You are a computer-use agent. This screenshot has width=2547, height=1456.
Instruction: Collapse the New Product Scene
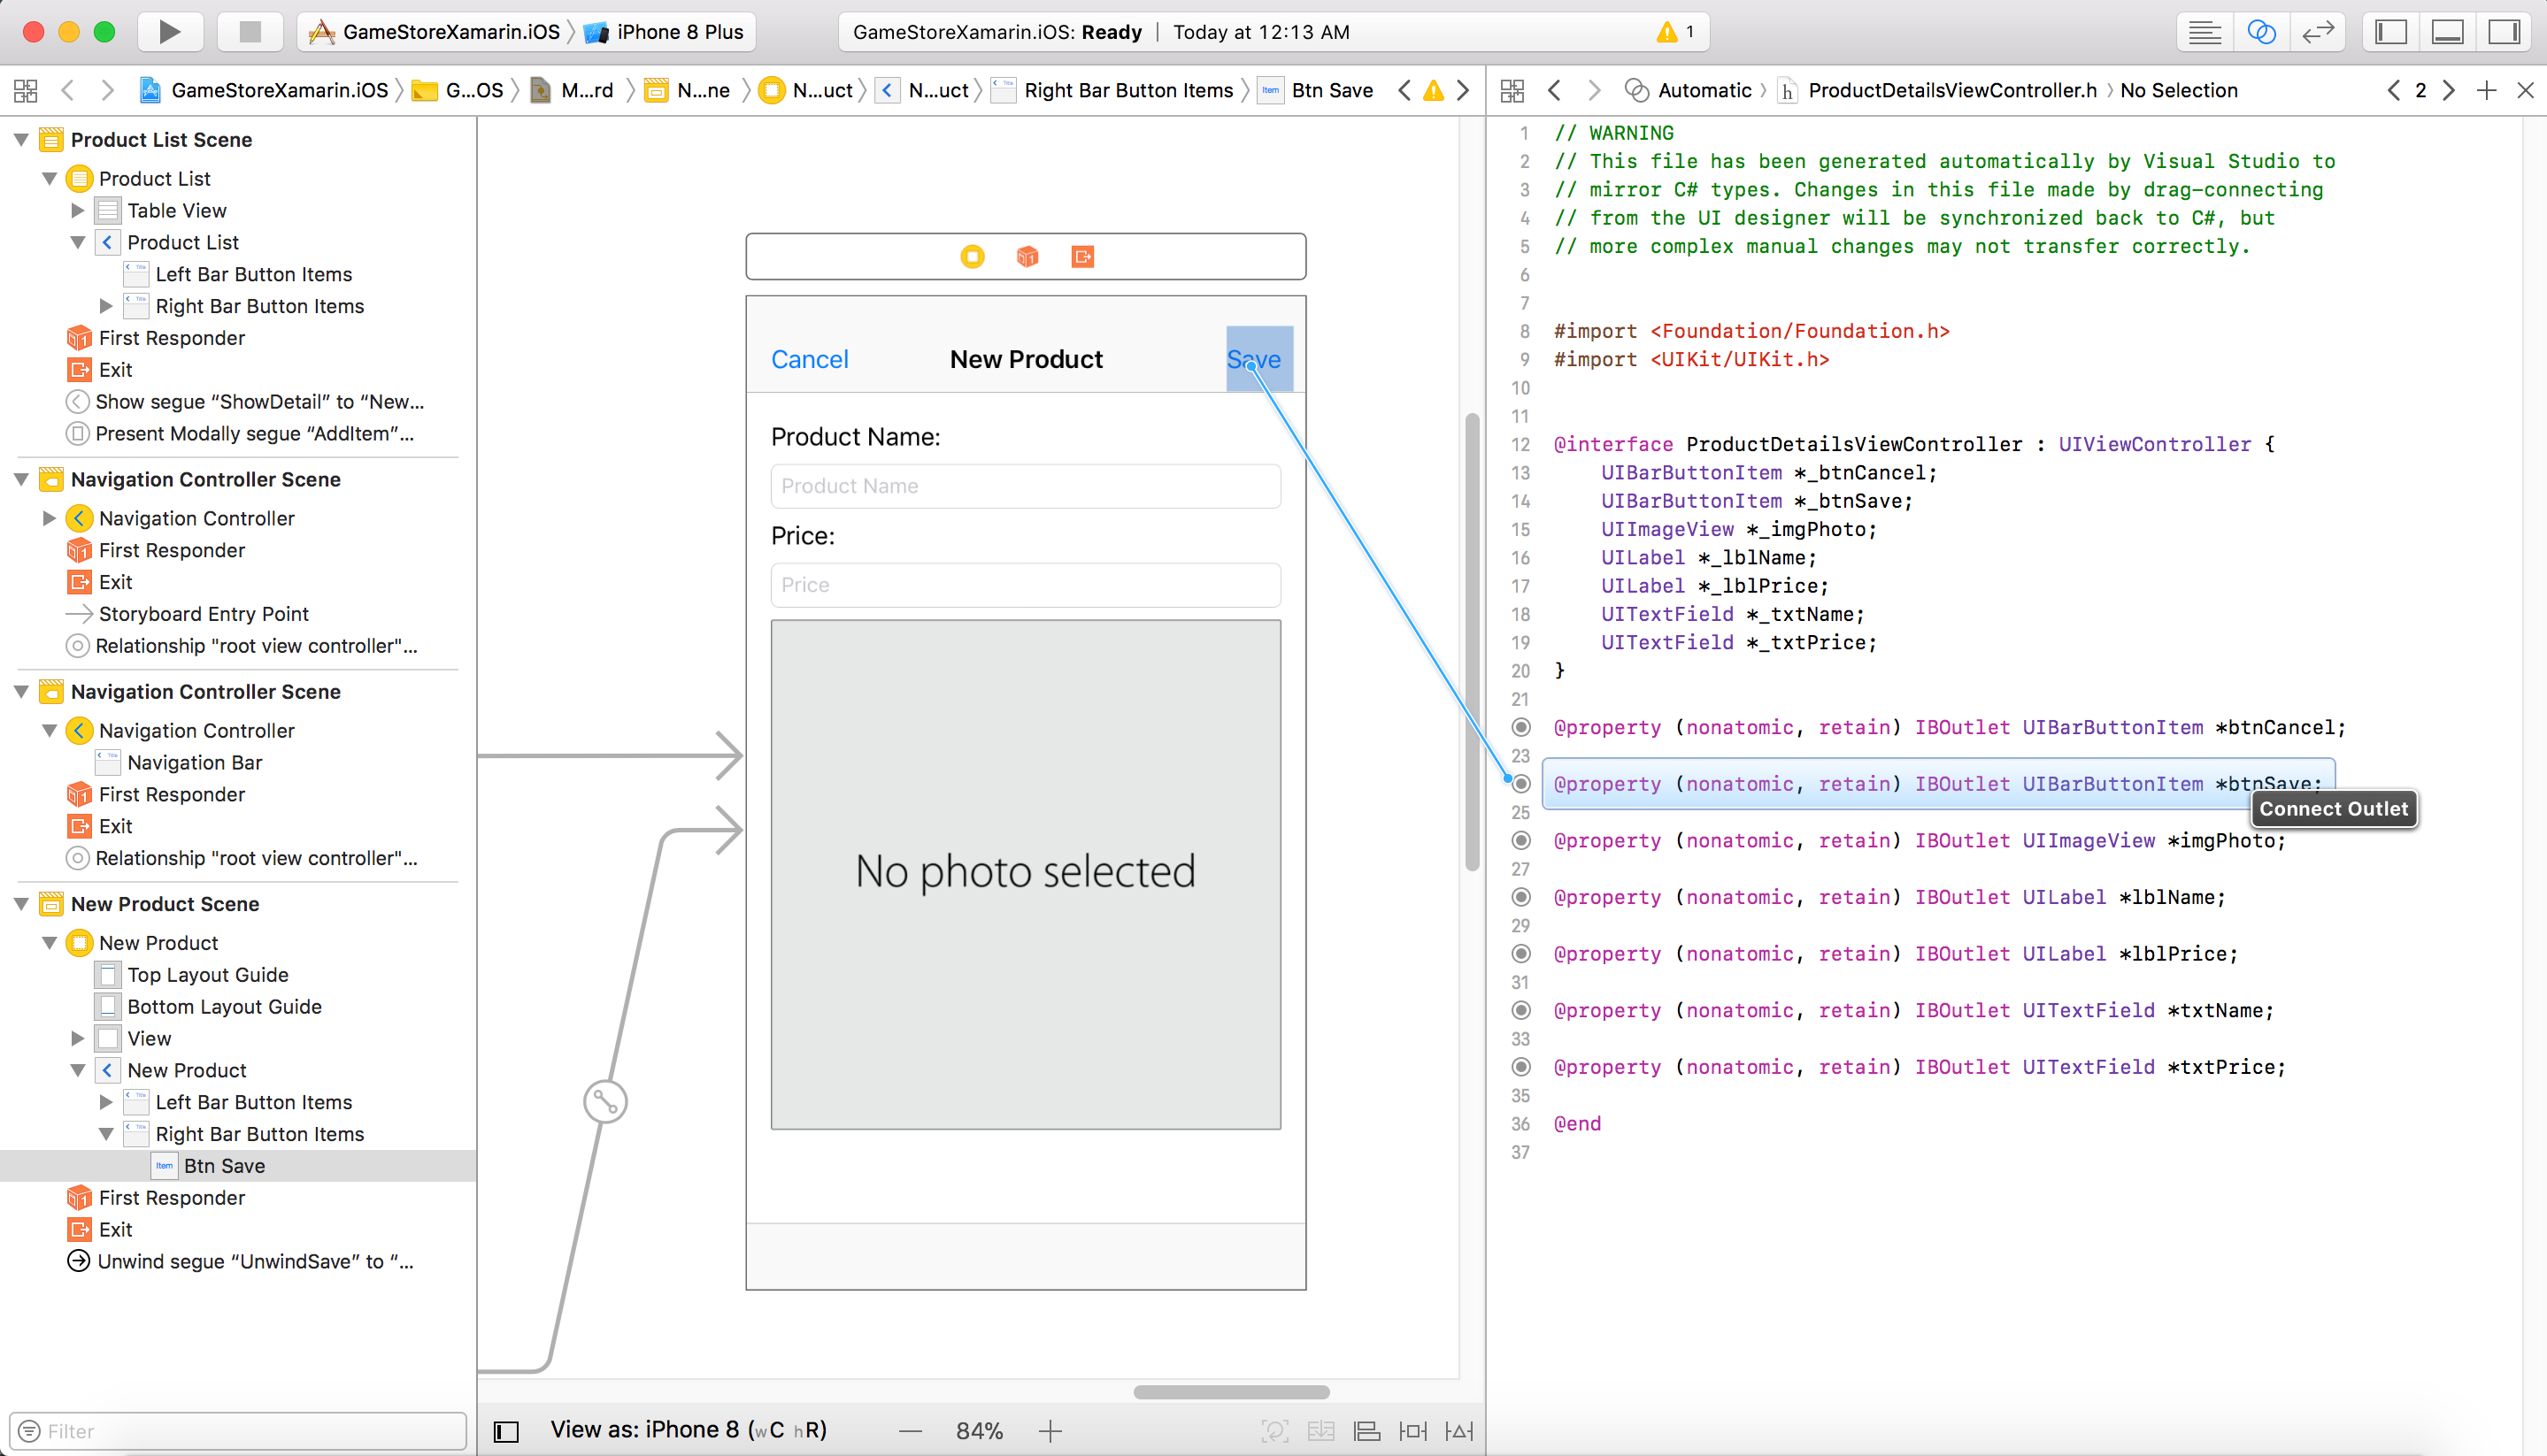pyautogui.click(x=21, y=904)
